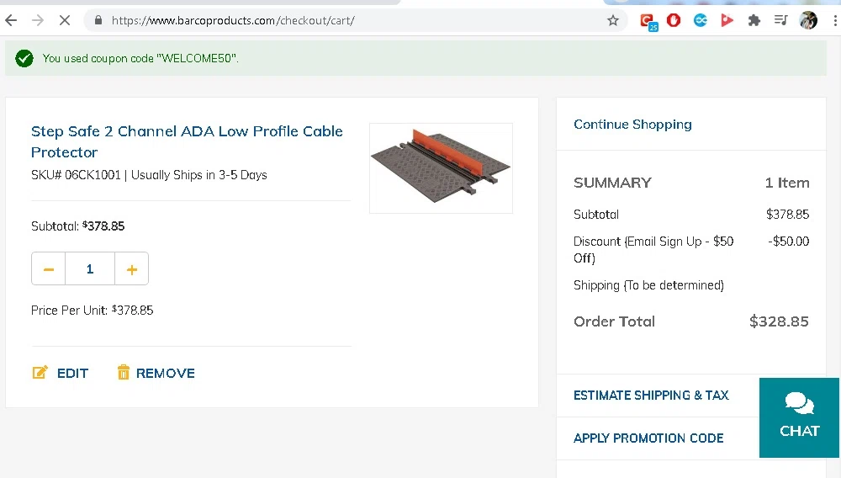Viewport: 841px width, 478px height.
Task: Click the Discount (Email Sign Up - $50 Off) label
Action: 653,250
